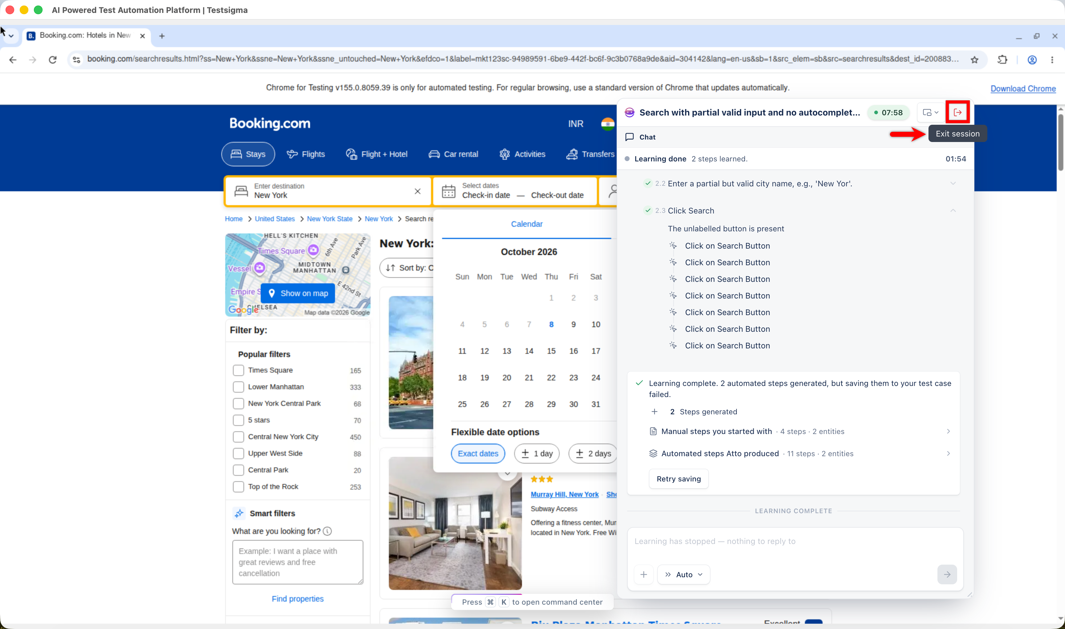This screenshot has height=629, width=1065.
Task: Check the Times Square filter
Action: [x=238, y=370]
